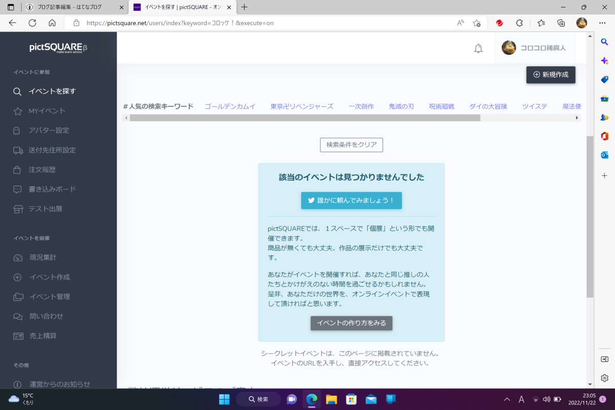Refresh the page
The height and width of the screenshot is (410, 615).
(32, 23)
